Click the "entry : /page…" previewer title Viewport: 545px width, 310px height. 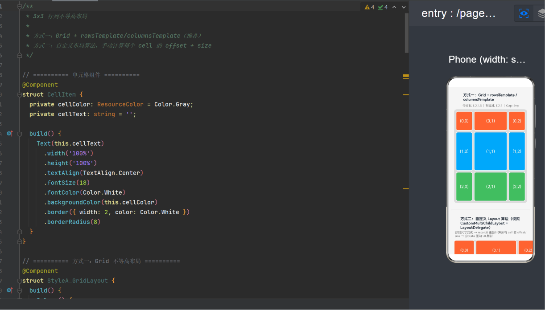(x=458, y=13)
